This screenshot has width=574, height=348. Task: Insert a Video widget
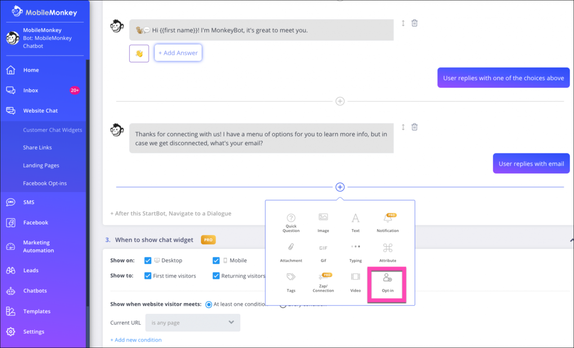pyautogui.click(x=356, y=283)
